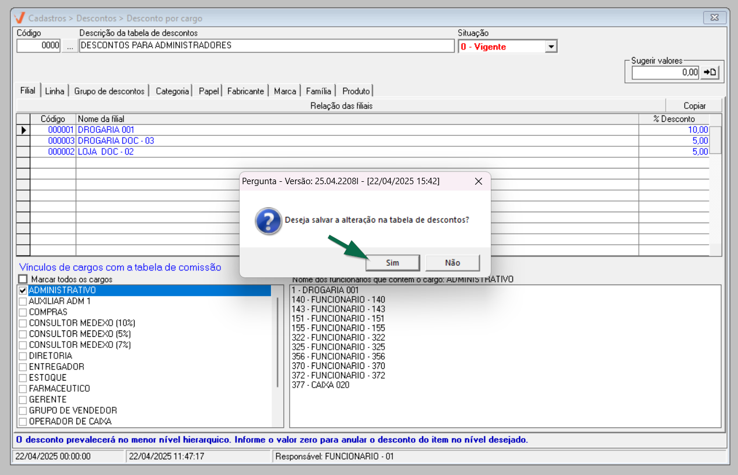
Task: Check the ENTREGADOR cargo checkbox
Action: tap(23, 367)
